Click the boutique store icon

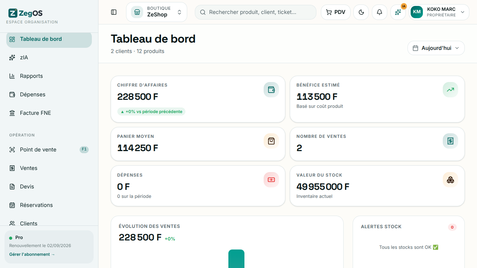(137, 12)
